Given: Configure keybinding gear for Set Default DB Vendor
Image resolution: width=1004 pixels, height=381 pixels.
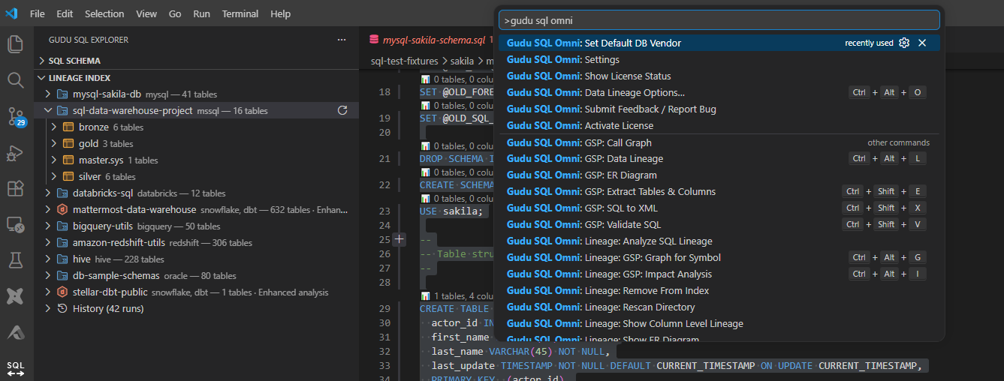Looking at the screenshot, I should [x=904, y=43].
